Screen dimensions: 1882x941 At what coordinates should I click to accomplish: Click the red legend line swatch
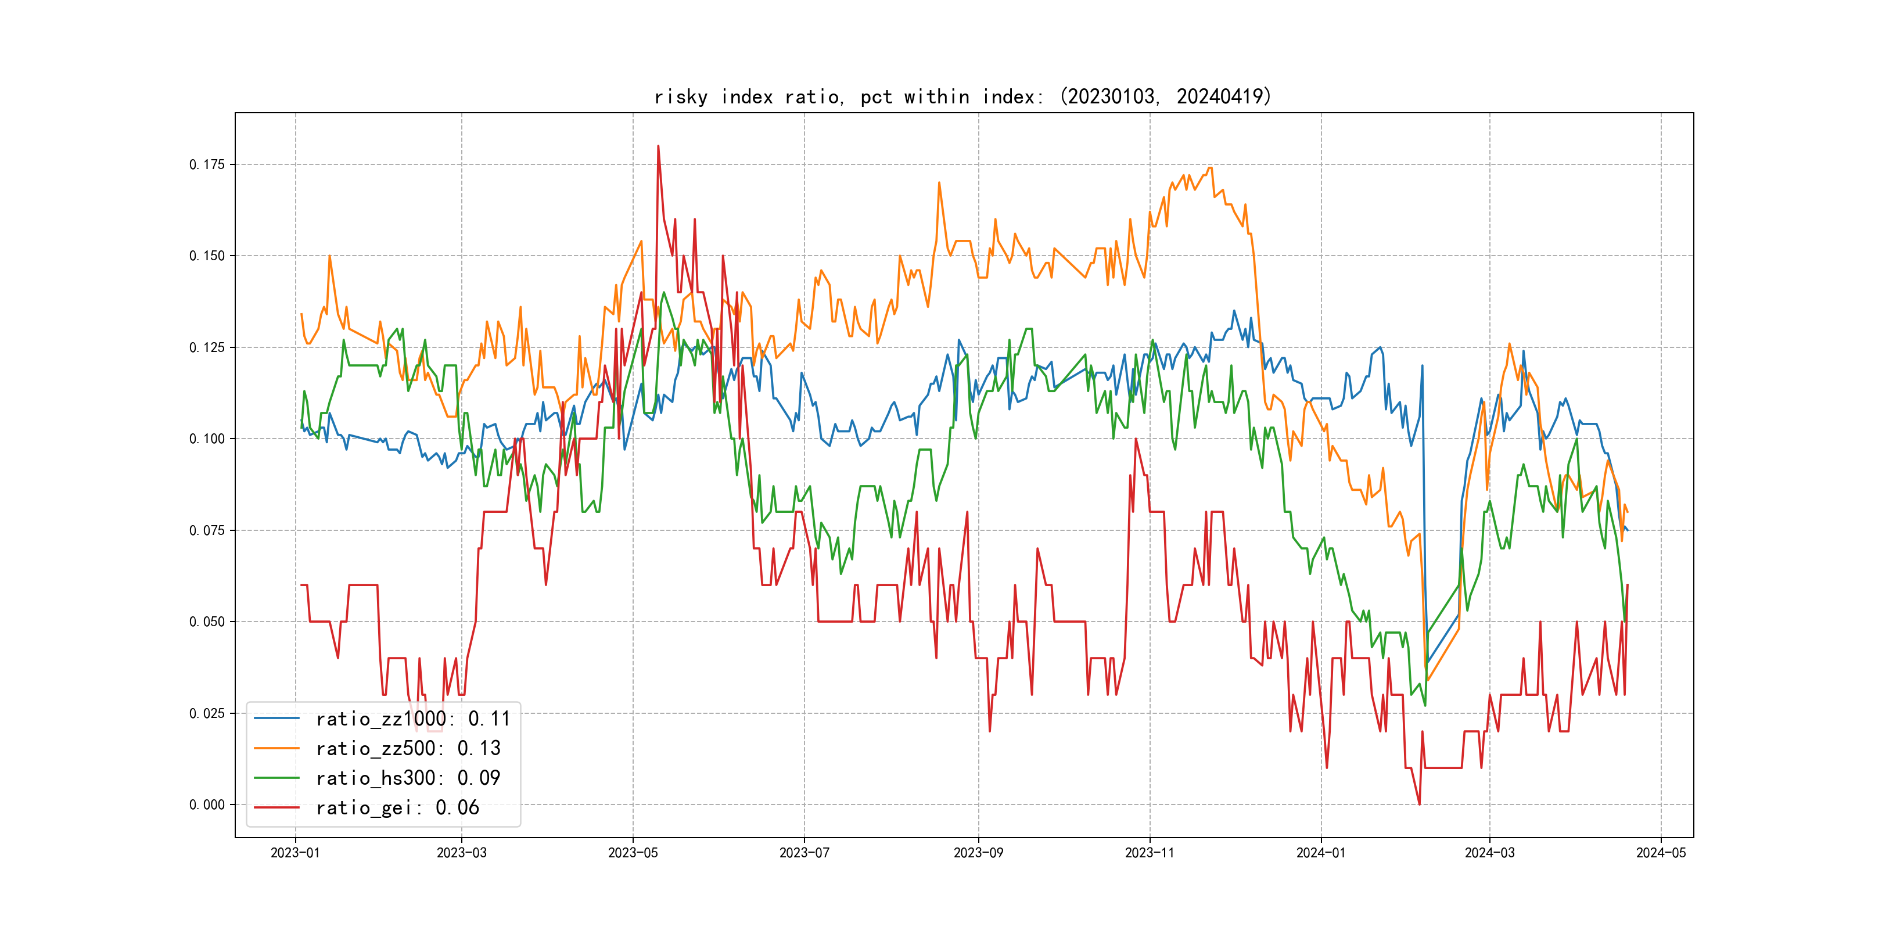[x=276, y=808]
